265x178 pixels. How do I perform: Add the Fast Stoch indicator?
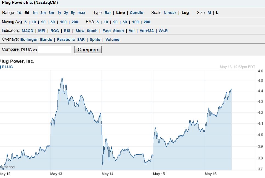coord(113,31)
